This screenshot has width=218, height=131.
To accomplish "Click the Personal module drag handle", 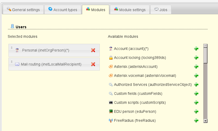I will 12,48.
